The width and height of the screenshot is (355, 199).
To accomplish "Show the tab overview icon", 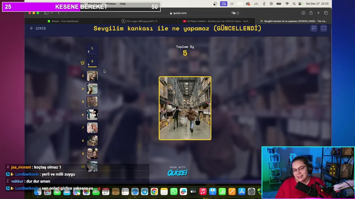I will point(326,13).
